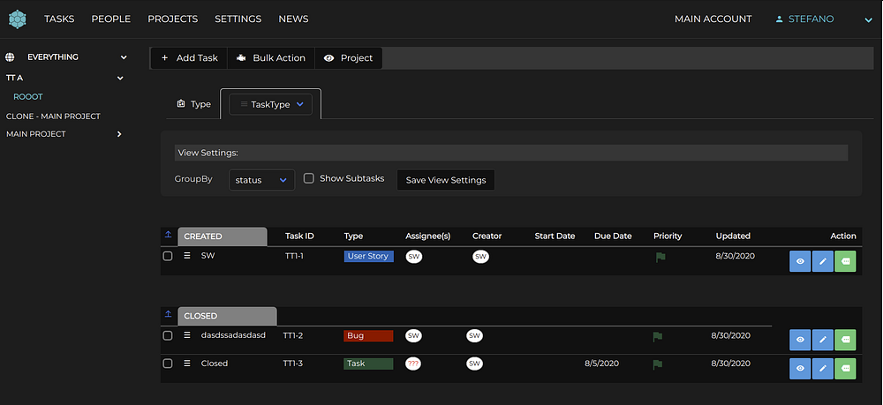Click the view eye icon for SW task

800,261
